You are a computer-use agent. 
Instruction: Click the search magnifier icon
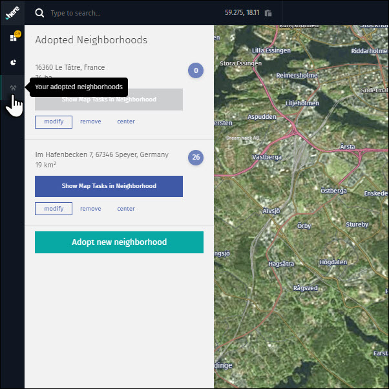point(39,13)
